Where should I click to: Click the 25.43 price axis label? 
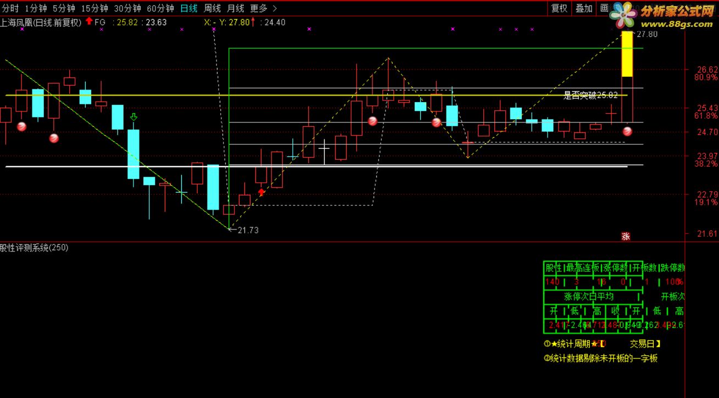click(707, 108)
